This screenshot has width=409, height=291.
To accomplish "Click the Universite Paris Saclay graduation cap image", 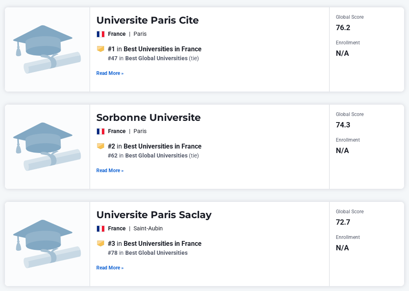I will click(x=47, y=244).
